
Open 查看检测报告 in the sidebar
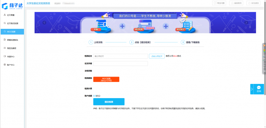point(12,40)
